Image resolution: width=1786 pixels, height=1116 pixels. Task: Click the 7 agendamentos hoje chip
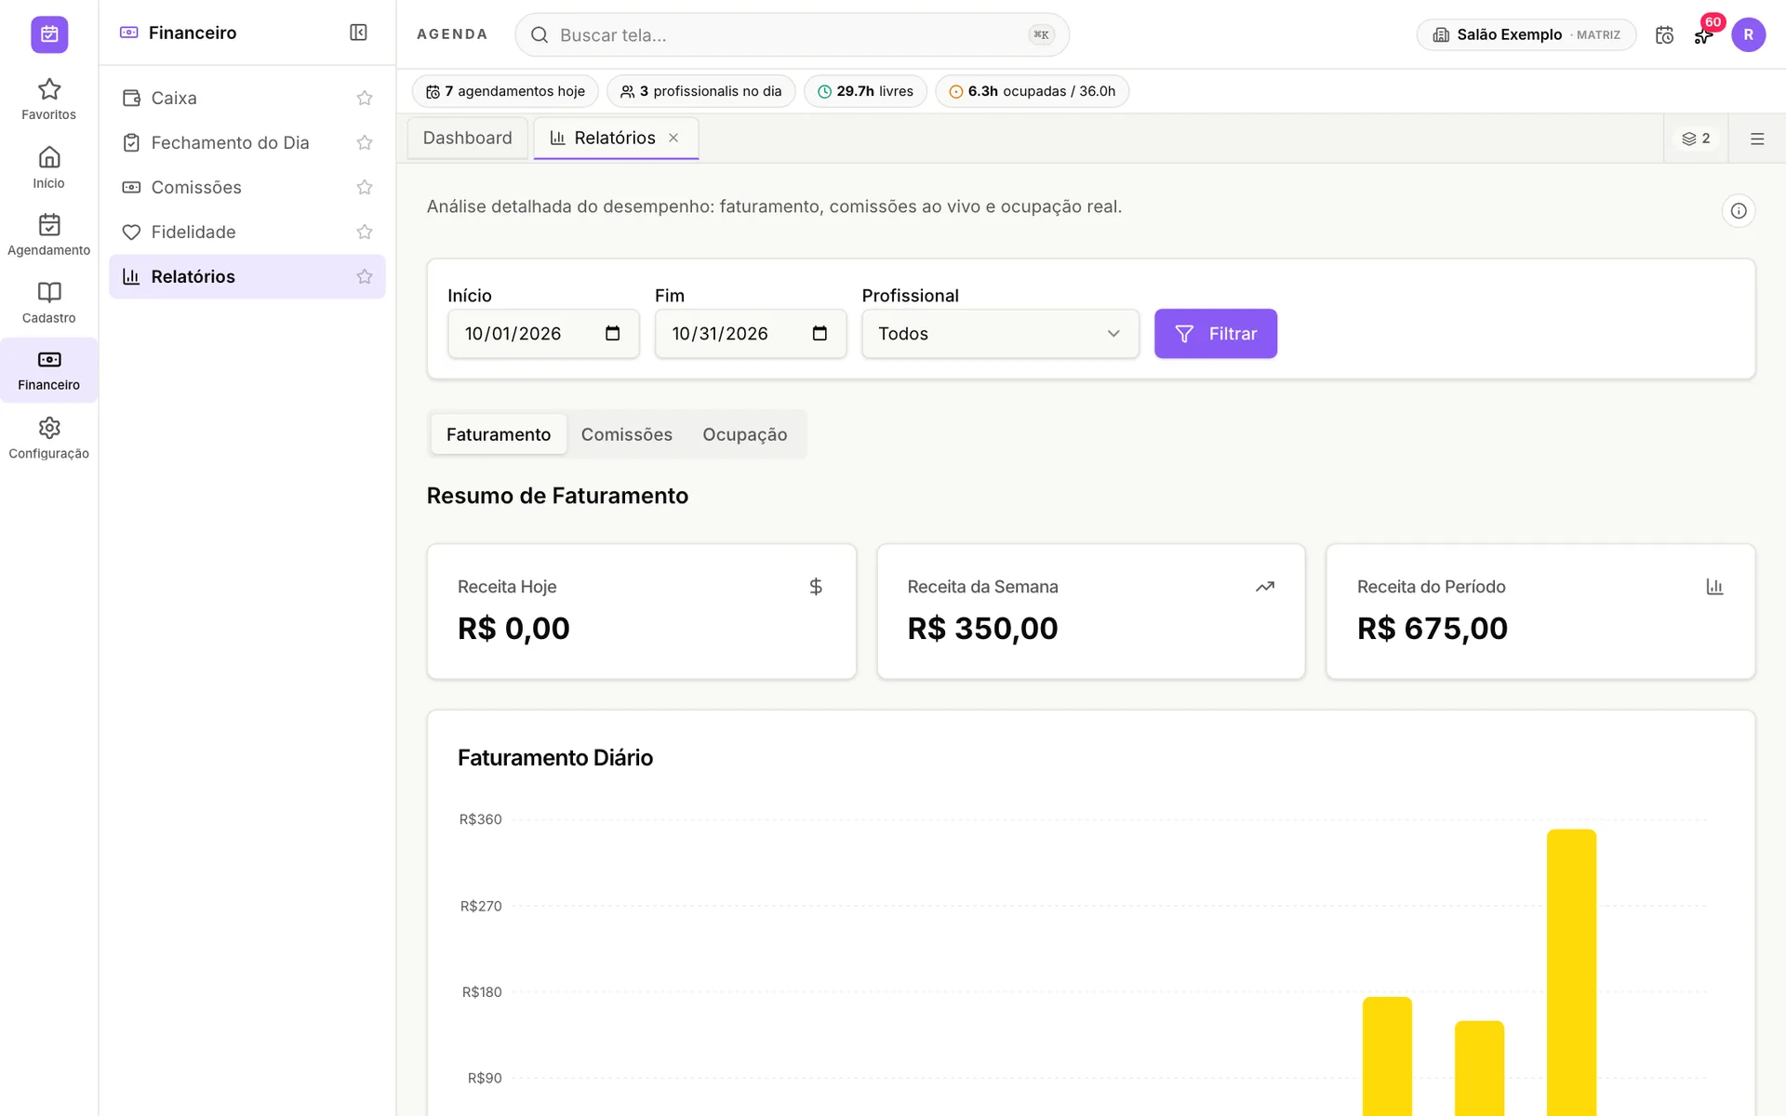pyautogui.click(x=505, y=91)
